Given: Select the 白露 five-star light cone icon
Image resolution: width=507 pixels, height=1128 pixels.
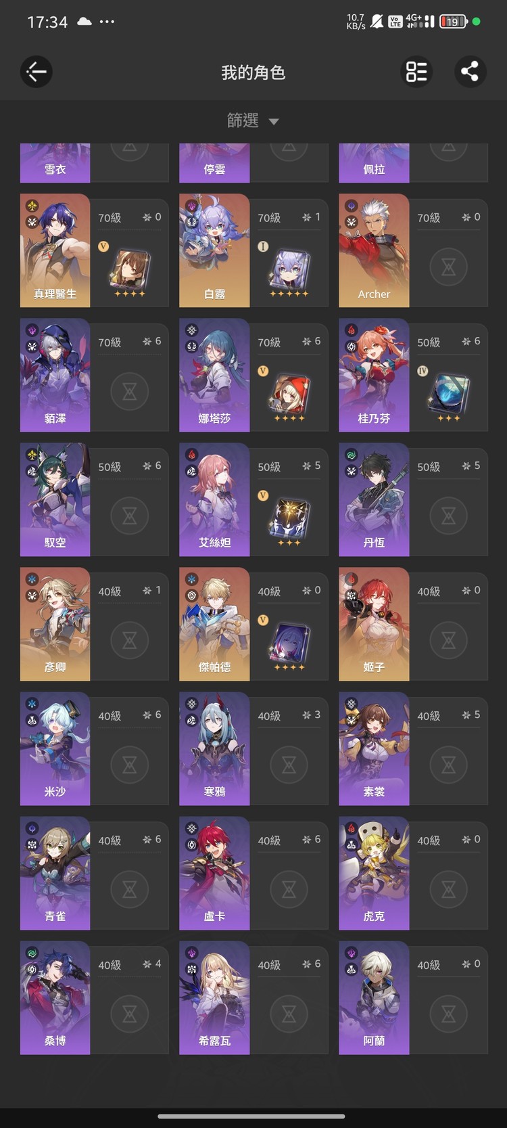Looking at the screenshot, I should 289,271.
